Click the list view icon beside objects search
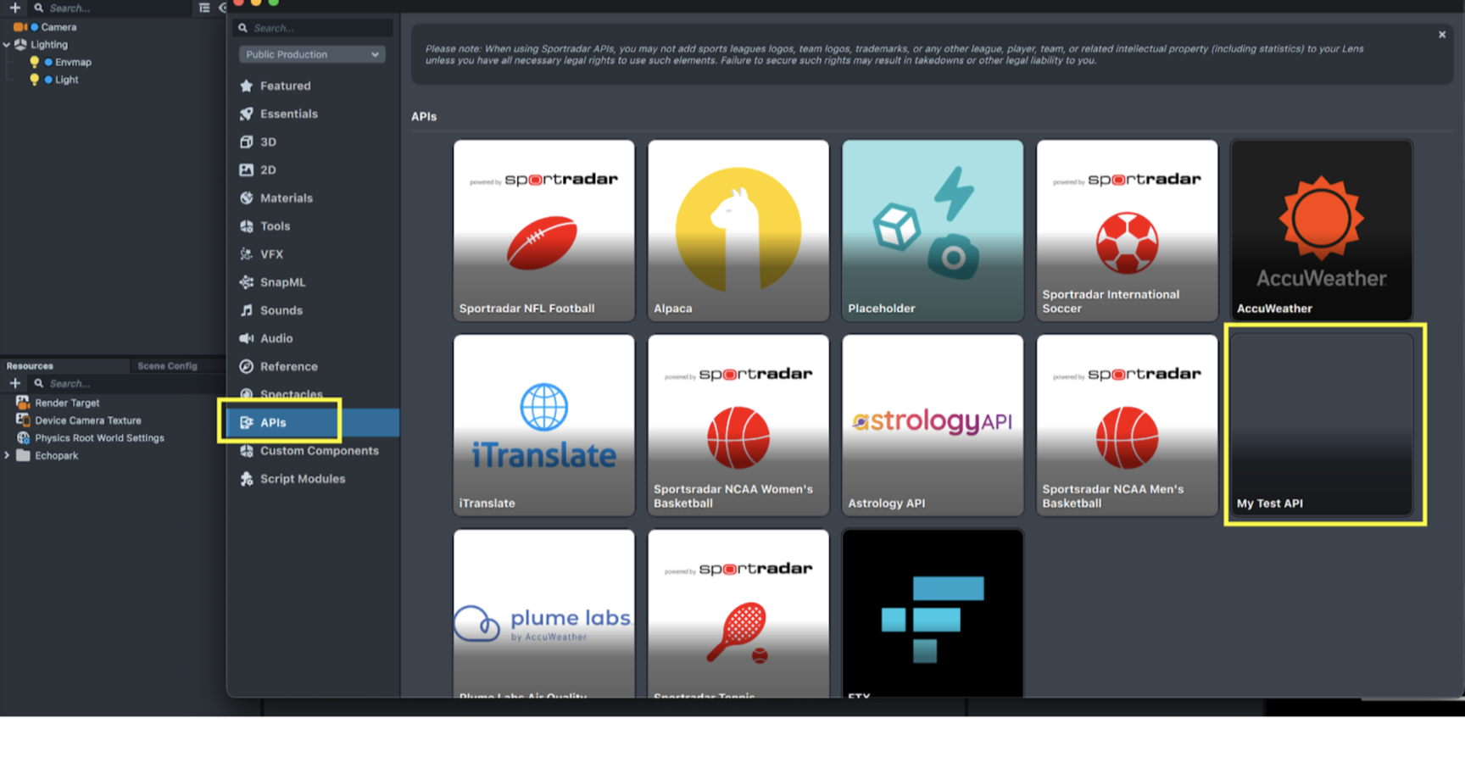The width and height of the screenshot is (1465, 768). coord(204,8)
